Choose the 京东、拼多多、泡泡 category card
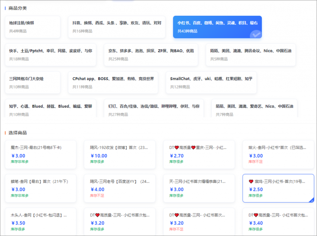 (x=151, y=55)
